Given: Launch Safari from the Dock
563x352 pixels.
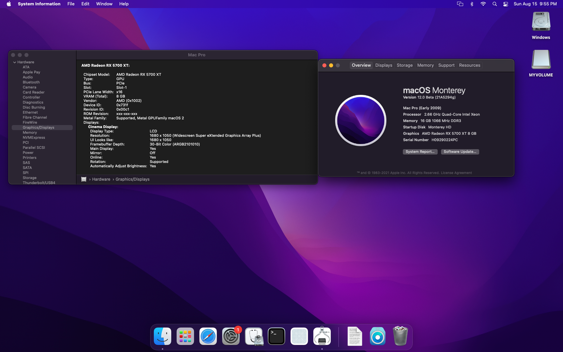Looking at the screenshot, I should (208, 336).
